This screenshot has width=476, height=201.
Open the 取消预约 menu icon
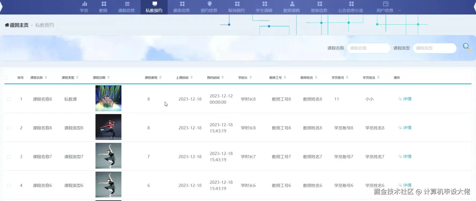[x=237, y=4]
